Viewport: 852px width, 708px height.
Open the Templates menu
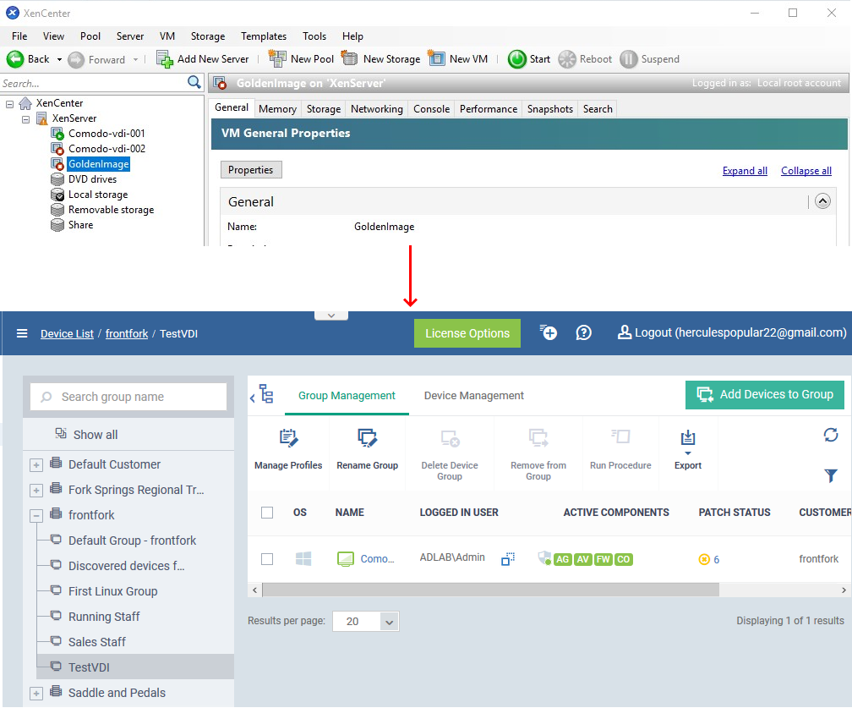(x=264, y=36)
